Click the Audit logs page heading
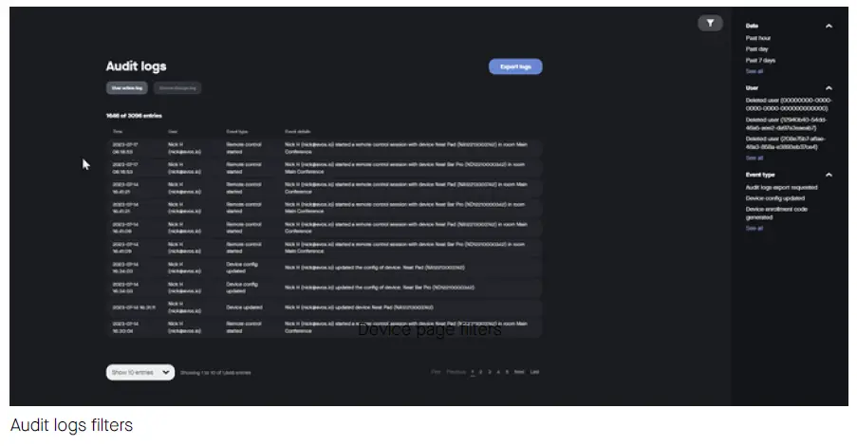The width and height of the screenshot is (857, 446). click(x=136, y=66)
